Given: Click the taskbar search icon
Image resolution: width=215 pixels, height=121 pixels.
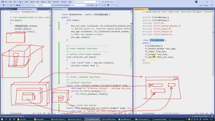Looking at the screenshot, I should click(x=6, y=119).
